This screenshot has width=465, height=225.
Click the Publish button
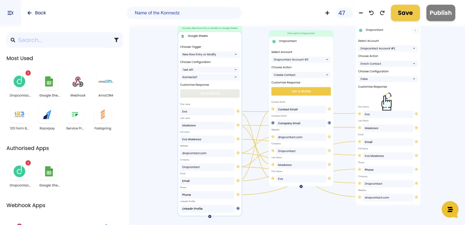click(441, 13)
